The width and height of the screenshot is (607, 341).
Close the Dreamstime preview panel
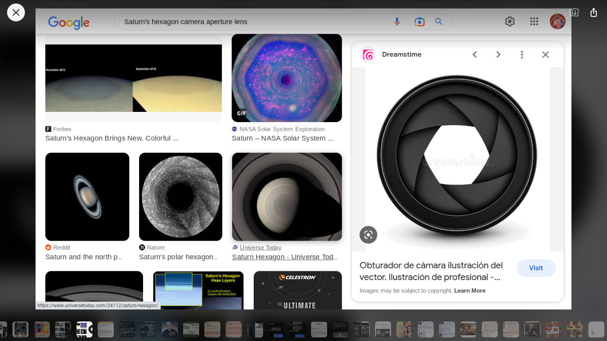tap(546, 55)
